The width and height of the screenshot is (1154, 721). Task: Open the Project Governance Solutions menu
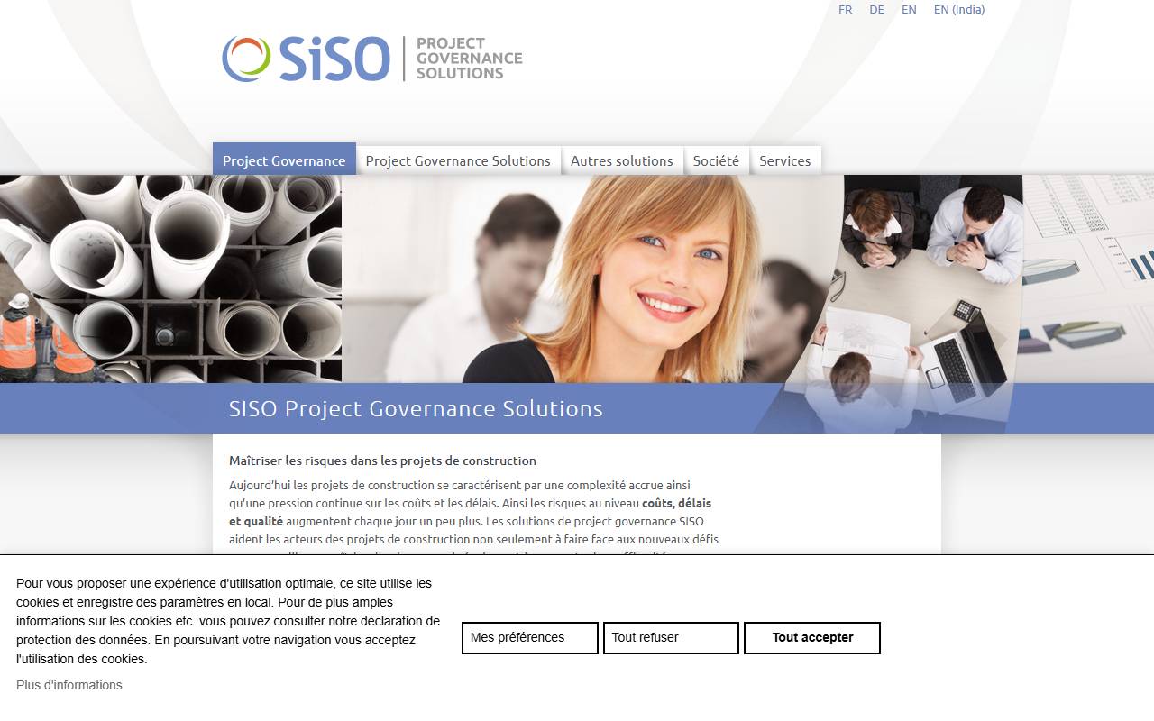point(458,160)
